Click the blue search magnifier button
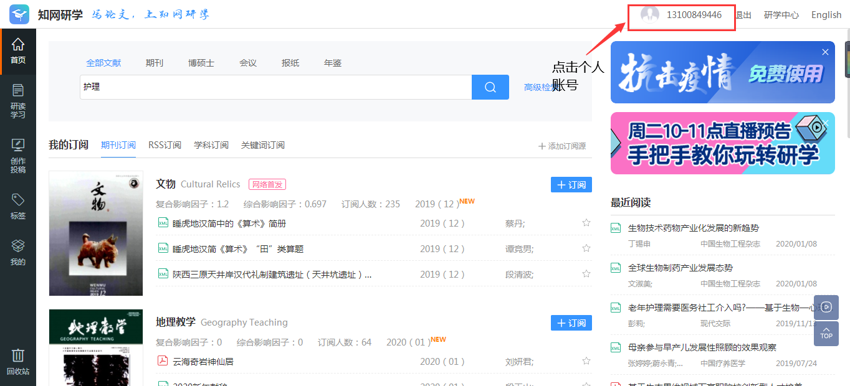 pyautogui.click(x=490, y=87)
